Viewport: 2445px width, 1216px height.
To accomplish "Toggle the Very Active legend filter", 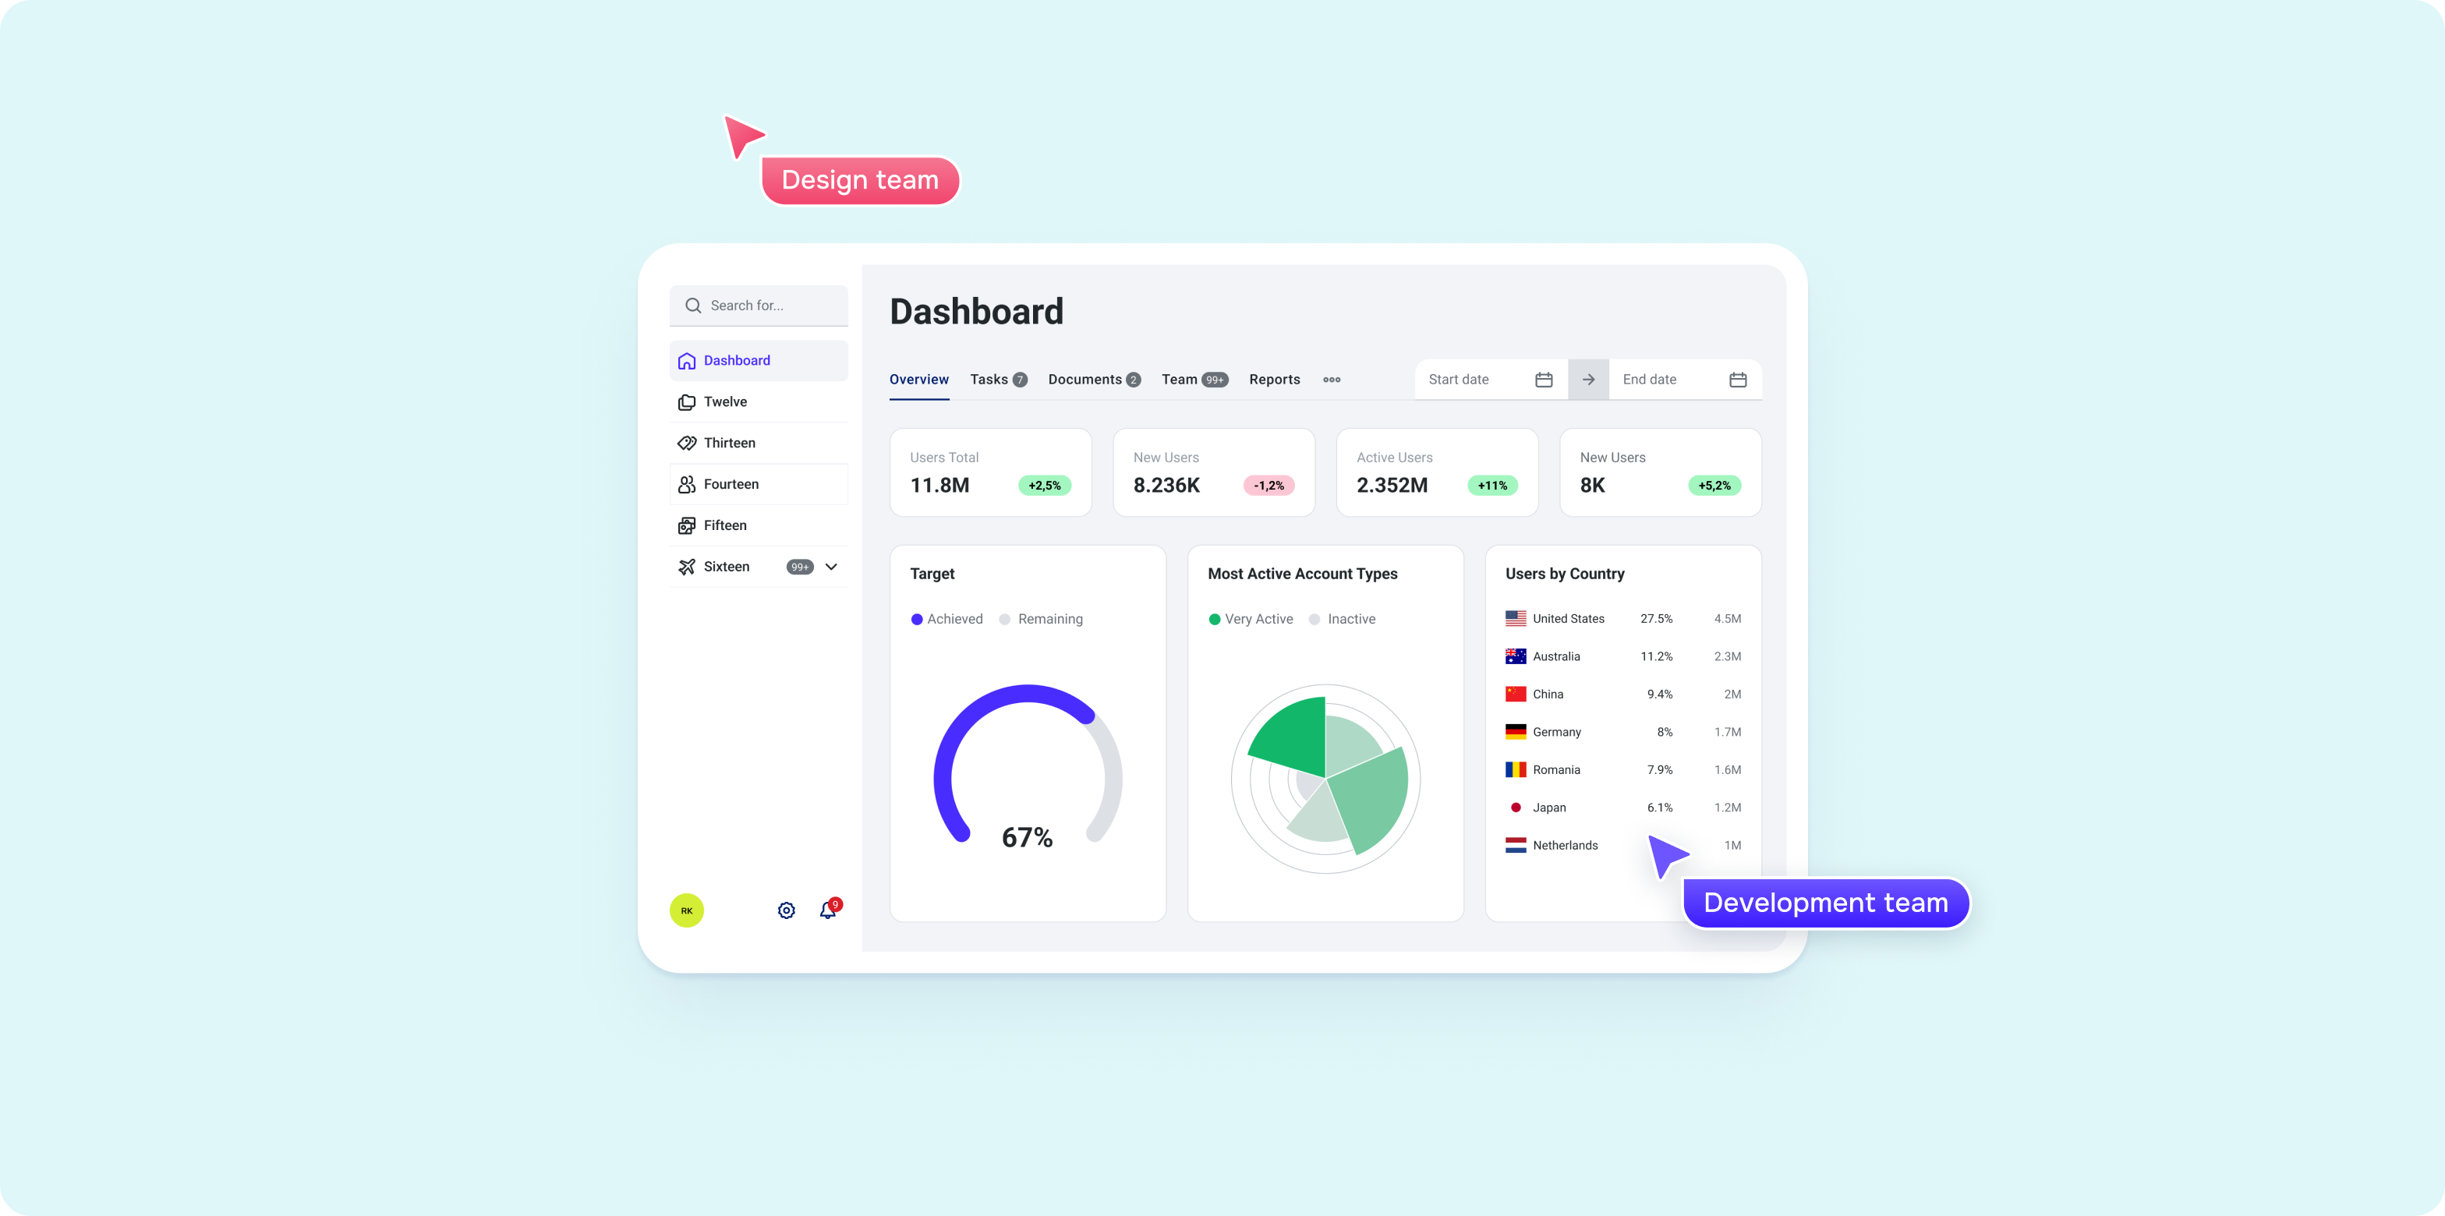I will [x=1247, y=619].
